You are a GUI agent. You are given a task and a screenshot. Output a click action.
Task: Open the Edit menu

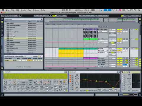17,10
